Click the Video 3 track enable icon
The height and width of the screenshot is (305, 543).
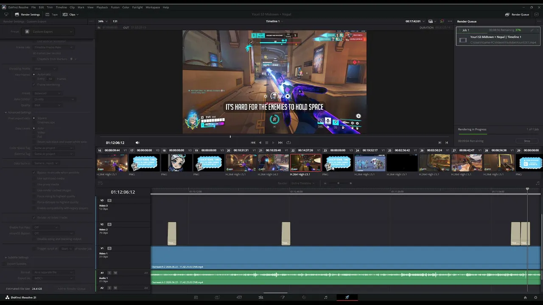[x=109, y=200]
